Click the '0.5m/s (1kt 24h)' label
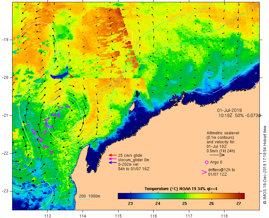 pos(221,151)
